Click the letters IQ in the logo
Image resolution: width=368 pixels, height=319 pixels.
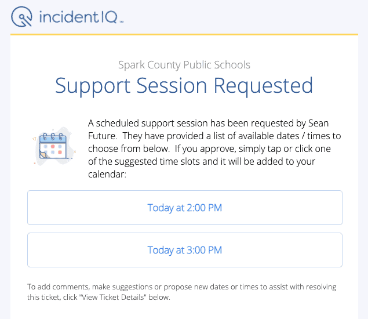(x=109, y=17)
